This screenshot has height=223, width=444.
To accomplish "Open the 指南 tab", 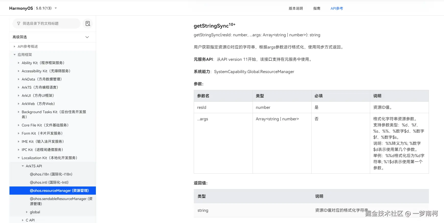I will point(317,8).
